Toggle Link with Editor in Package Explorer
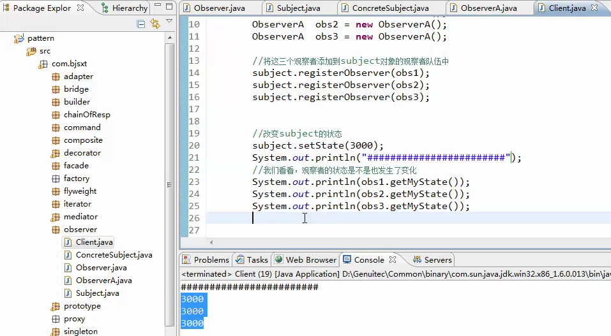611x336 pixels. (155, 24)
